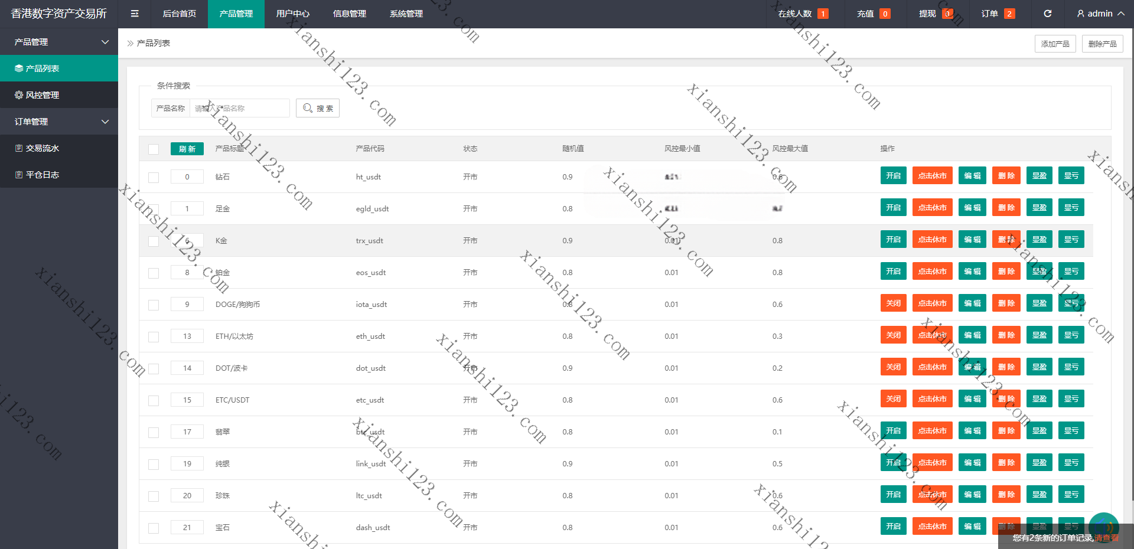Screen dimensions: 1134x549
Task: Click the 产品列表 stack icon in sidebar
Action: [19, 68]
